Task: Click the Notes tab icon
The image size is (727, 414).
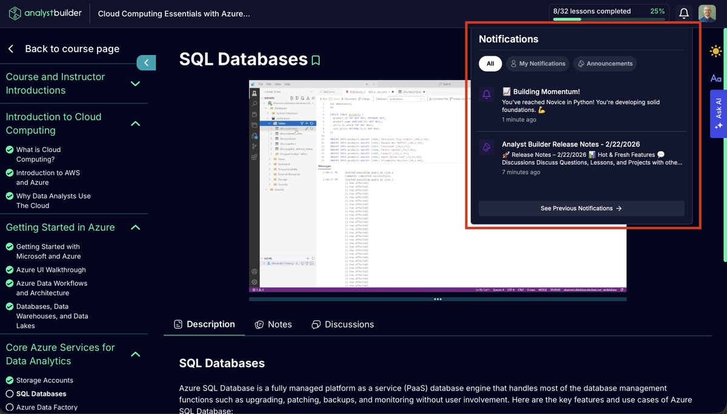Action: click(x=259, y=324)
